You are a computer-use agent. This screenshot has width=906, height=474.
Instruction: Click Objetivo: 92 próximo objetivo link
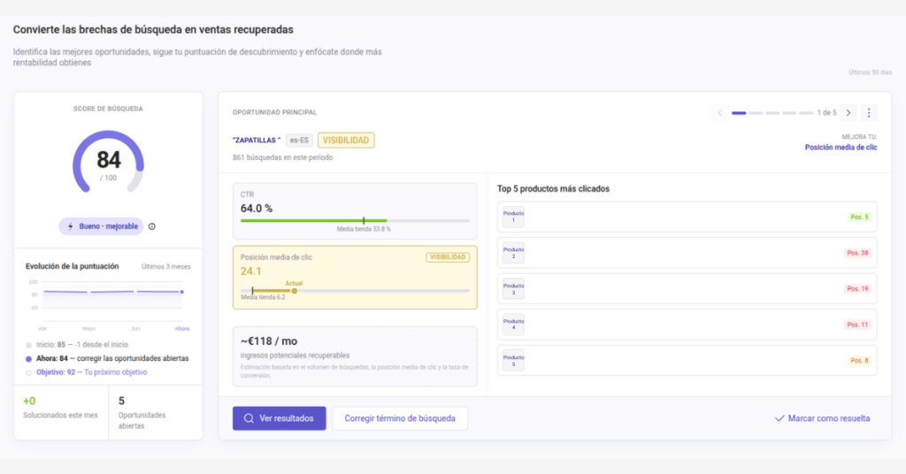point(91,371)
